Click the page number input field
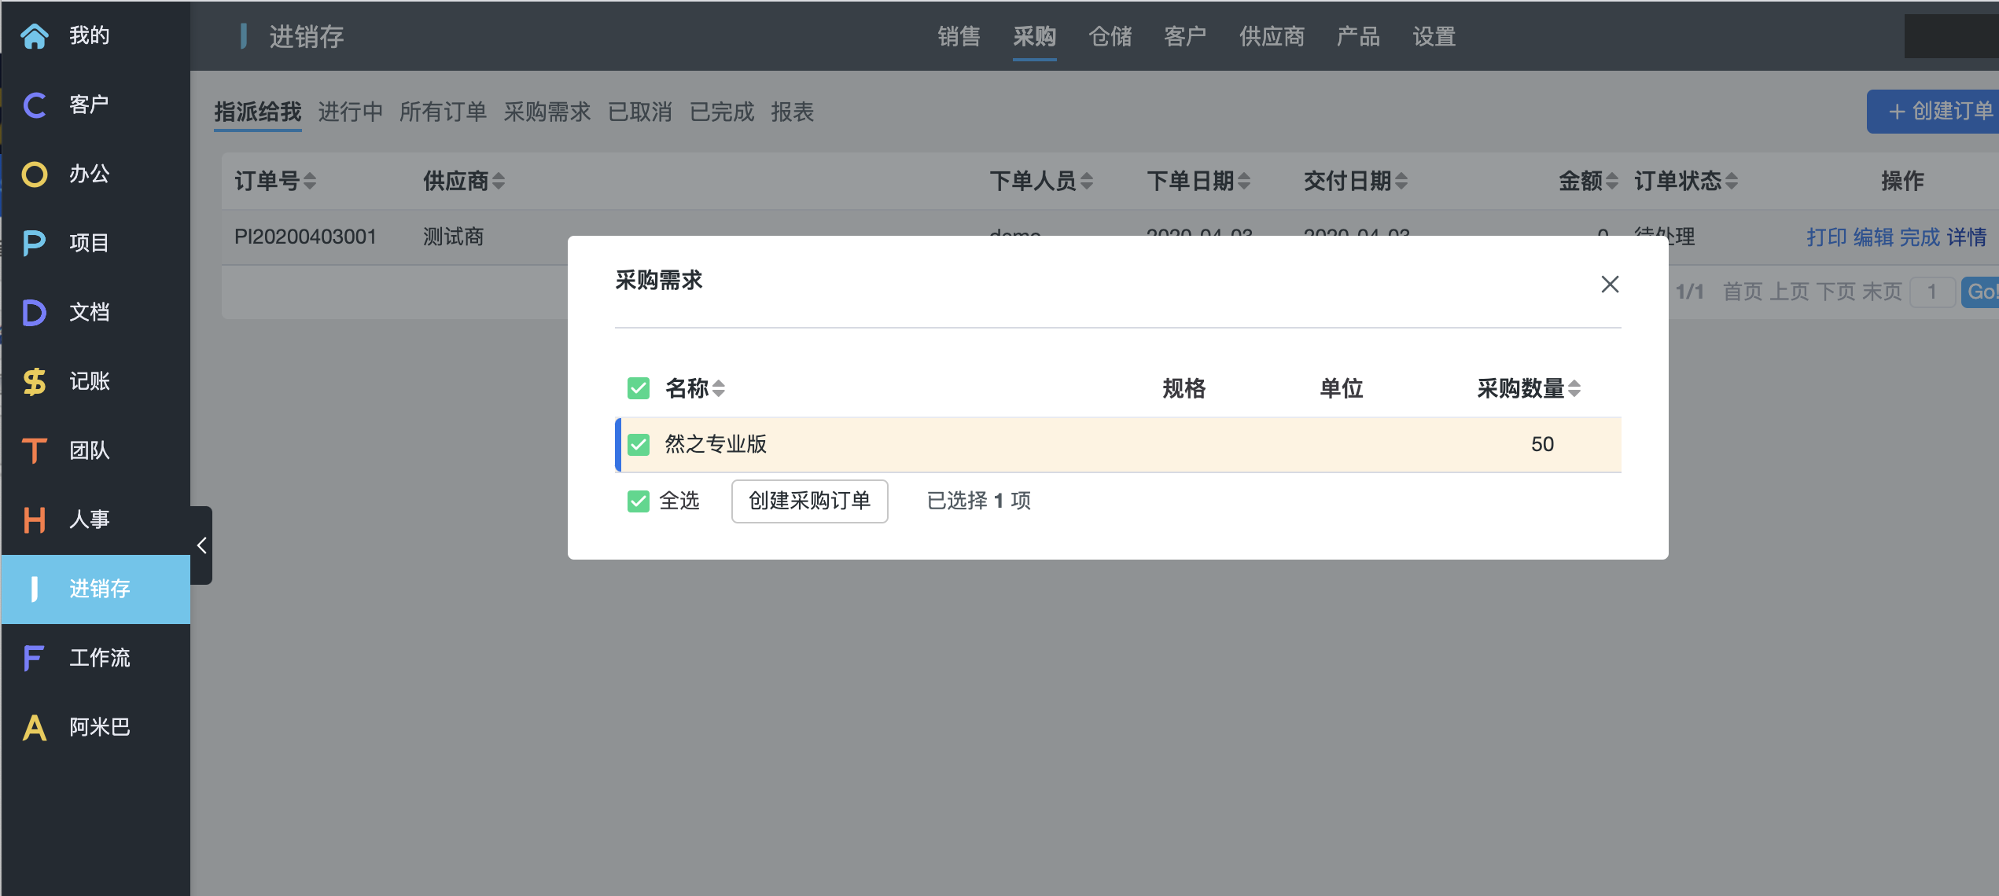This screenshot has height=896, width=1999. click(1931, 292)
